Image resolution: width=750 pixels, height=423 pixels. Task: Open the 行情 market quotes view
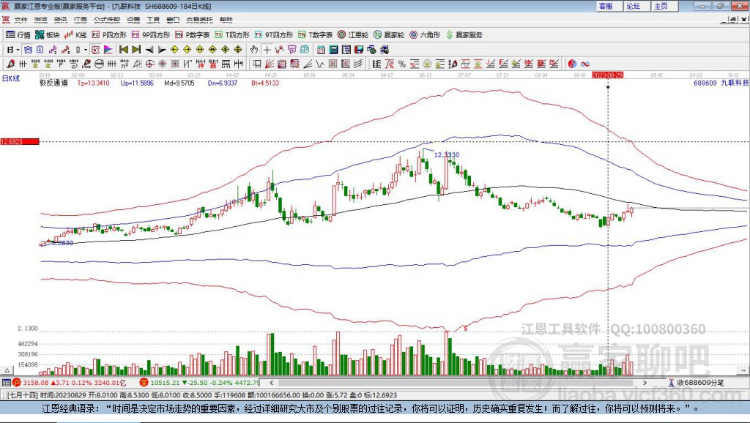click(x=18, y=35)
